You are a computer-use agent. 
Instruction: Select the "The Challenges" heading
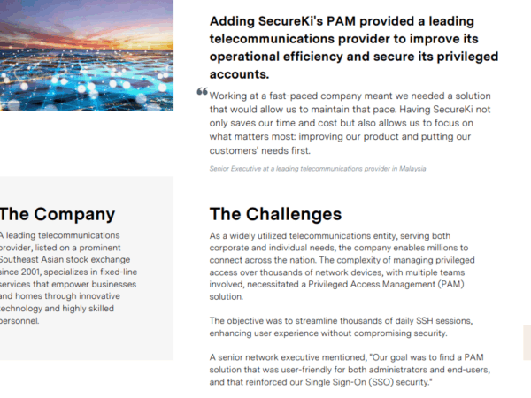(x=275, y=214)
